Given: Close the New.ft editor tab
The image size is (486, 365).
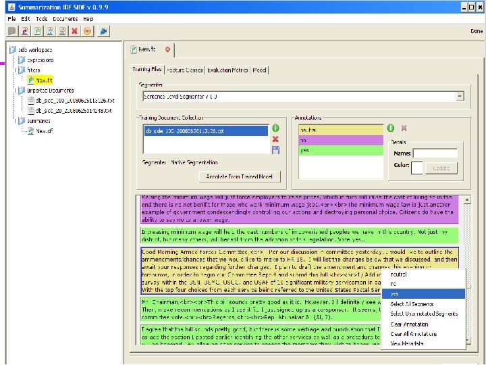Looking at the screenshot, I should [167, 49].
